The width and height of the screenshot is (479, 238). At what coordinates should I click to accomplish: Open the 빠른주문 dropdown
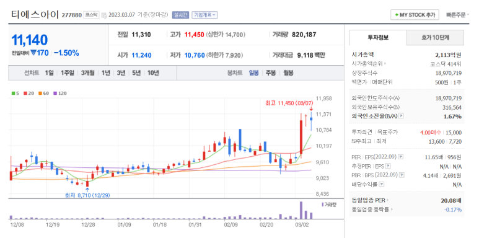pos(457,15)
